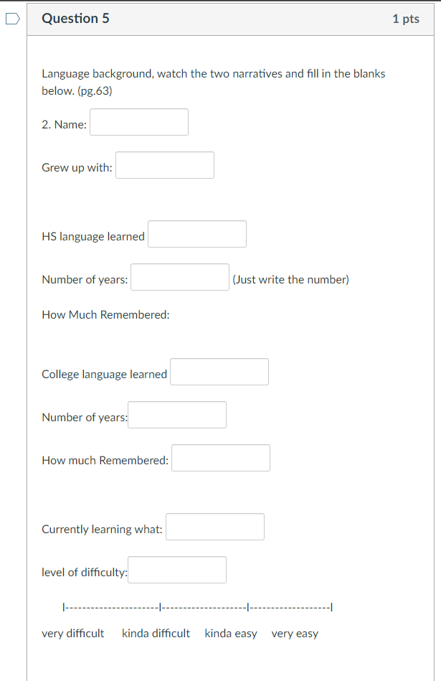Flag Question 5 for review

coord(11,19)
